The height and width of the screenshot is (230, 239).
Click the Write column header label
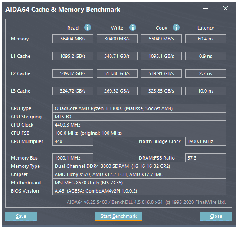pyautogui.click(x=117, y=28)
